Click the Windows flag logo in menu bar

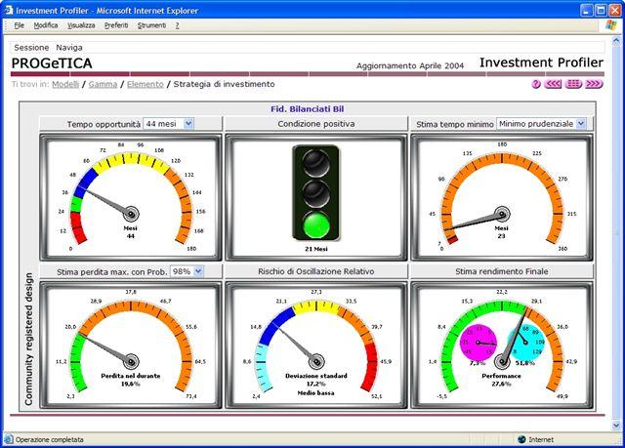click(610, 24)
